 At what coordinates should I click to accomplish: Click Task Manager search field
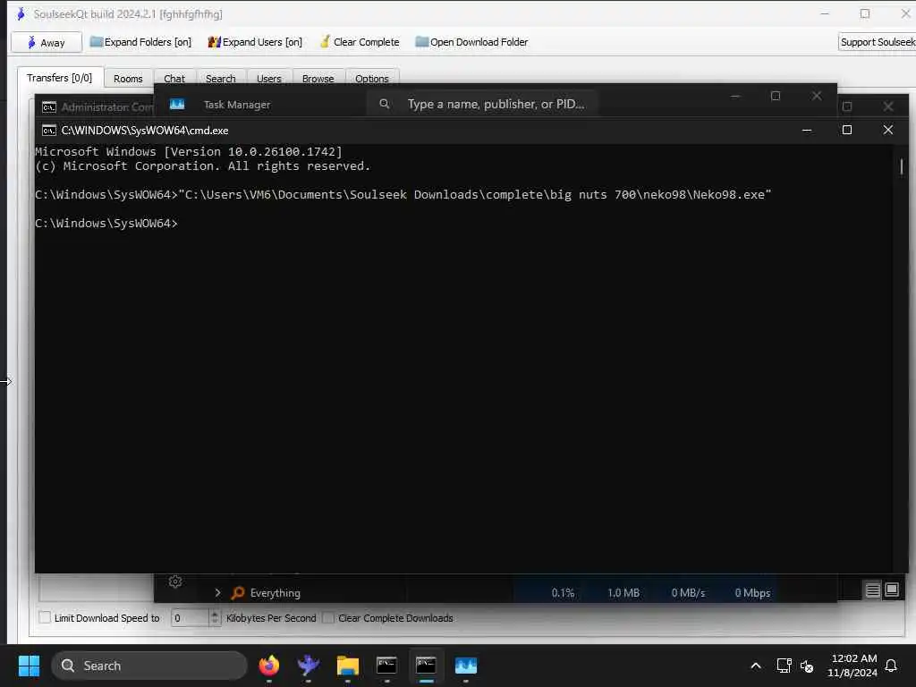(482, 104)
